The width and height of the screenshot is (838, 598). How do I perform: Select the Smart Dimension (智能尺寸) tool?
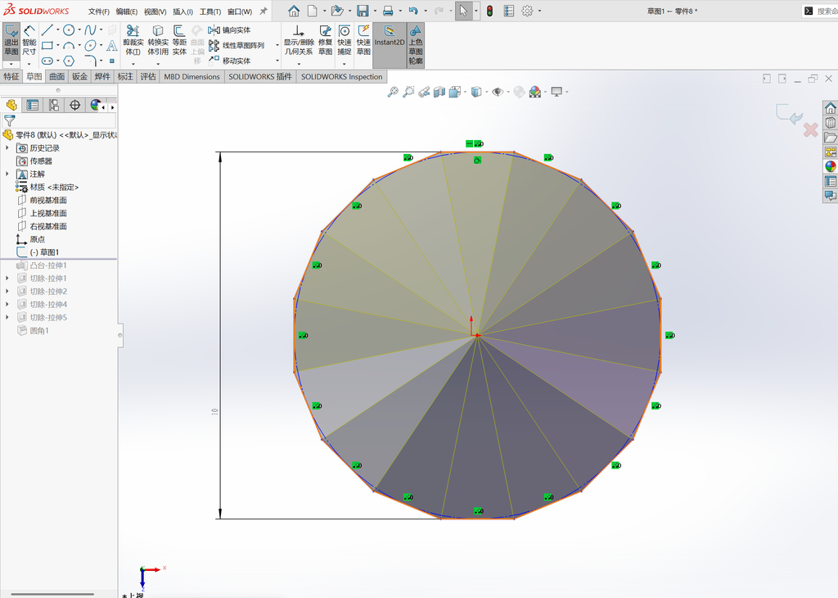[29, 40]
